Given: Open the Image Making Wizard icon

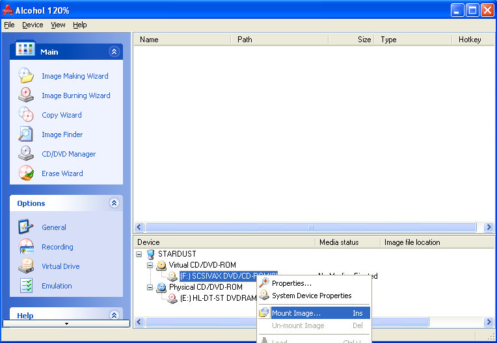Looking at the screenshot, I should [26, 76].
